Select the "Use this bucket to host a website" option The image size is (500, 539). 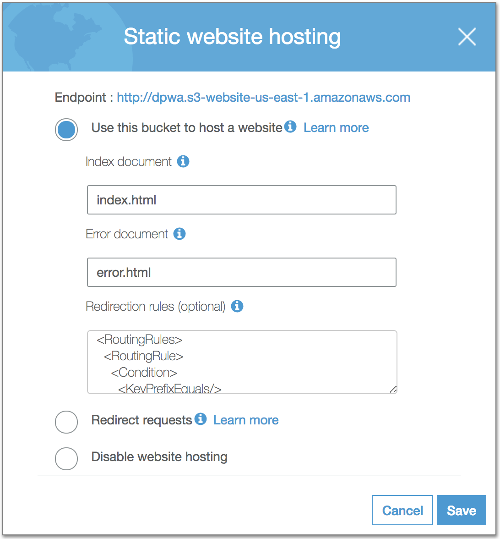tap(66, 130)
